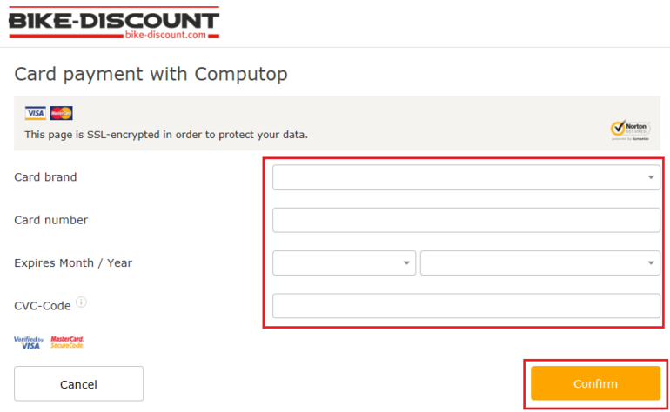Click into the CVC-Code text field
Image resolution: width=670 pixels, height=412 pixels.
(x=466, y=306)
